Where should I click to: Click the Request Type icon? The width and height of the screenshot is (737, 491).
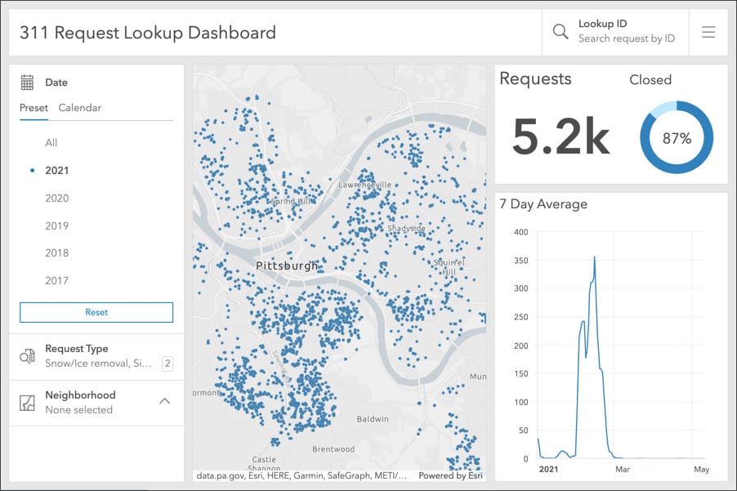click(27, 356)
